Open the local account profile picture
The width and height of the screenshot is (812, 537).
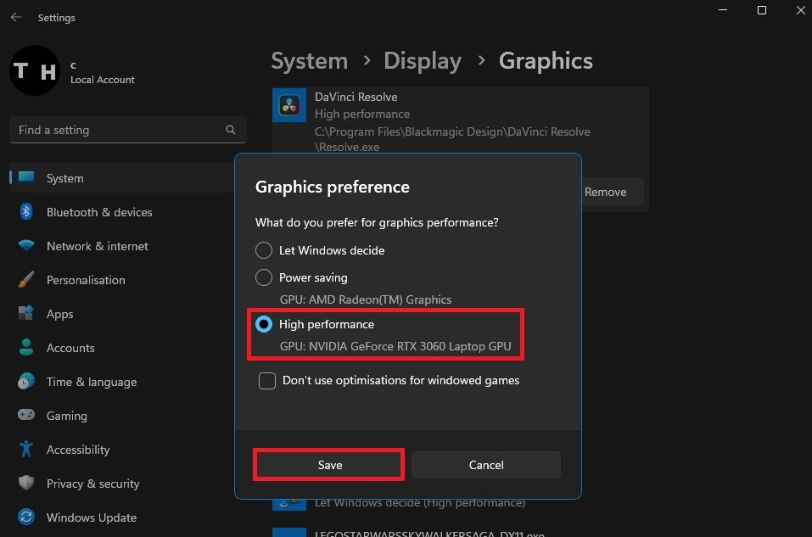pos(34,70)
